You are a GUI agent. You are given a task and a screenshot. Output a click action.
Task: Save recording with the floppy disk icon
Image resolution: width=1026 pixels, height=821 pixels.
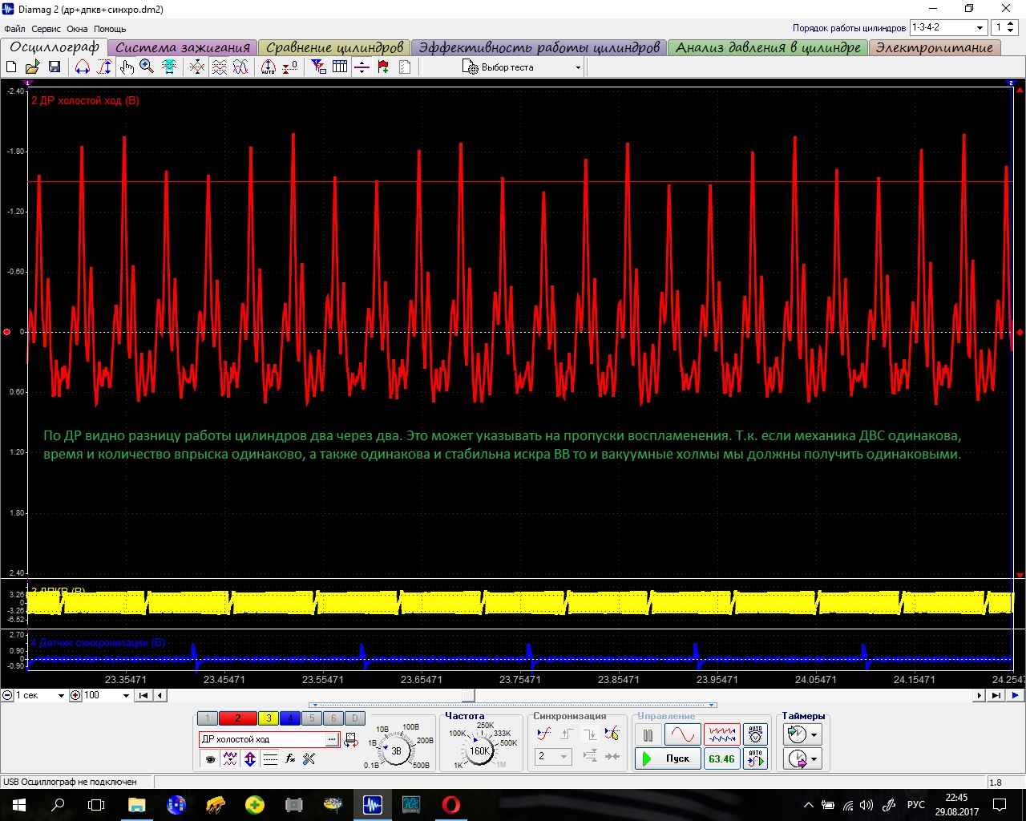pos(54,67)
